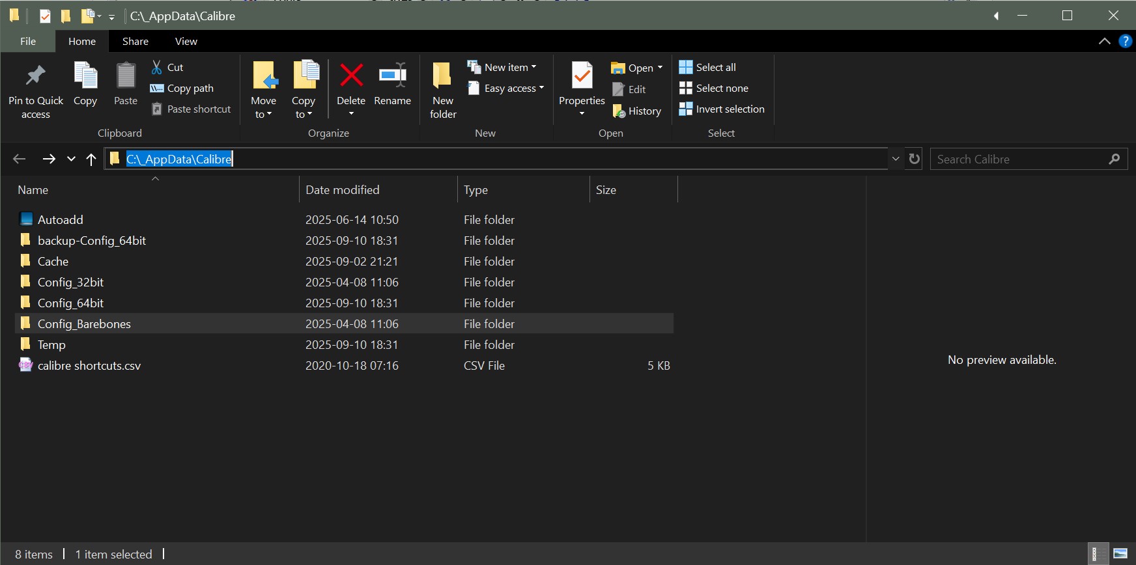Image resolution: width=1136 pixels, height=565 pixels.
Task: Go up one folder level
Action: tap(91, 159)
